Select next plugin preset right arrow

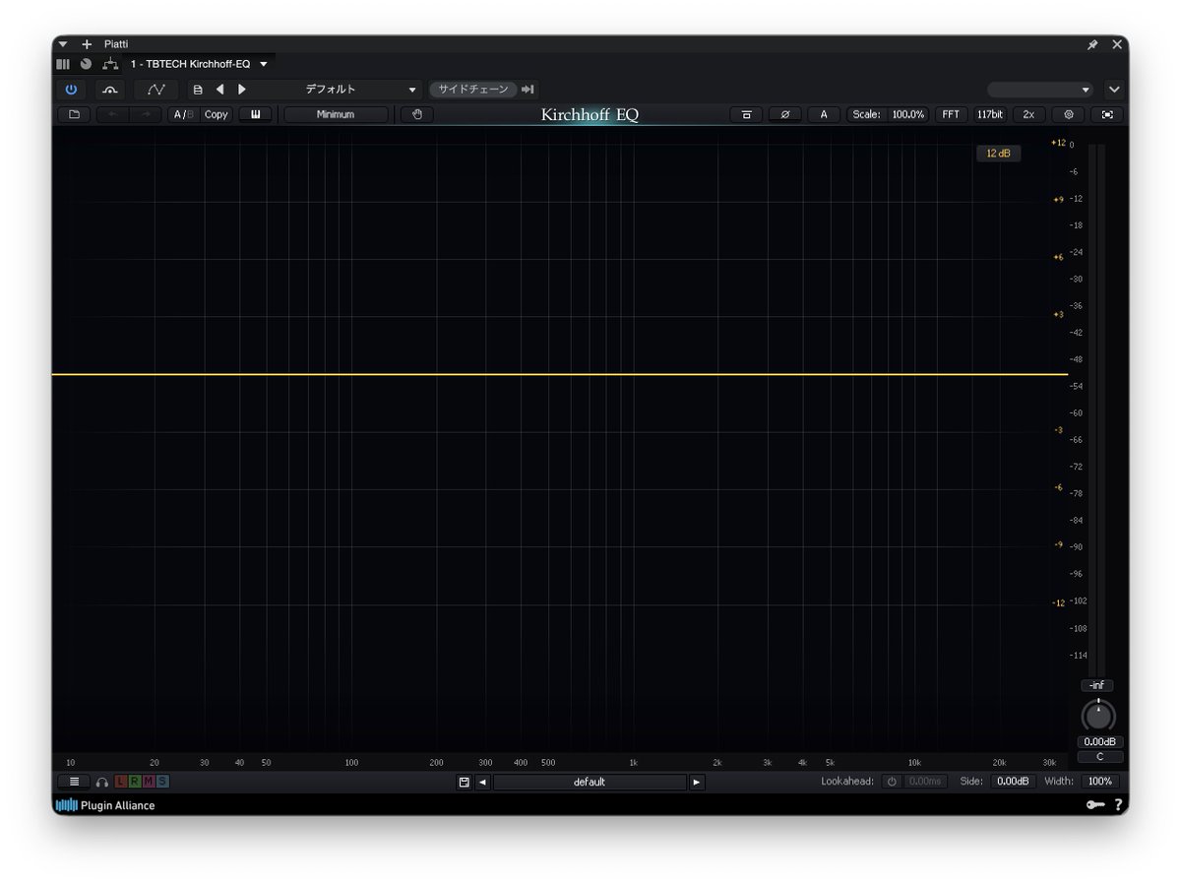pyautogui.click(x=697, y=782)
